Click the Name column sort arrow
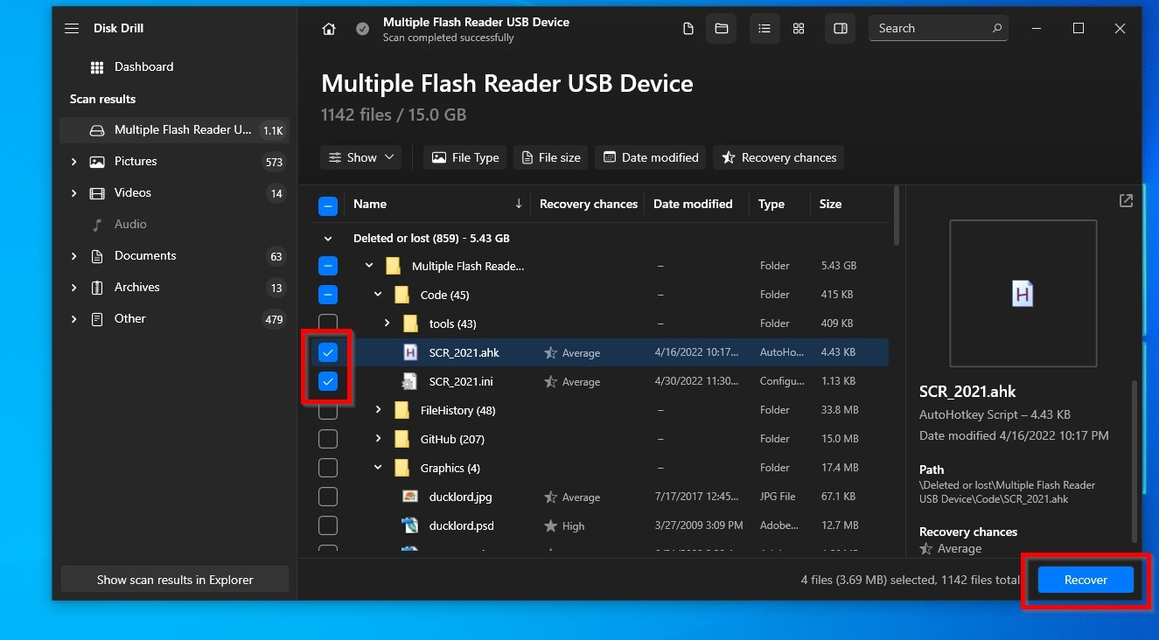 pos(519,204)
